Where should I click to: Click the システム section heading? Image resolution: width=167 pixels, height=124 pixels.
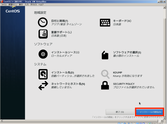[40, 64]
